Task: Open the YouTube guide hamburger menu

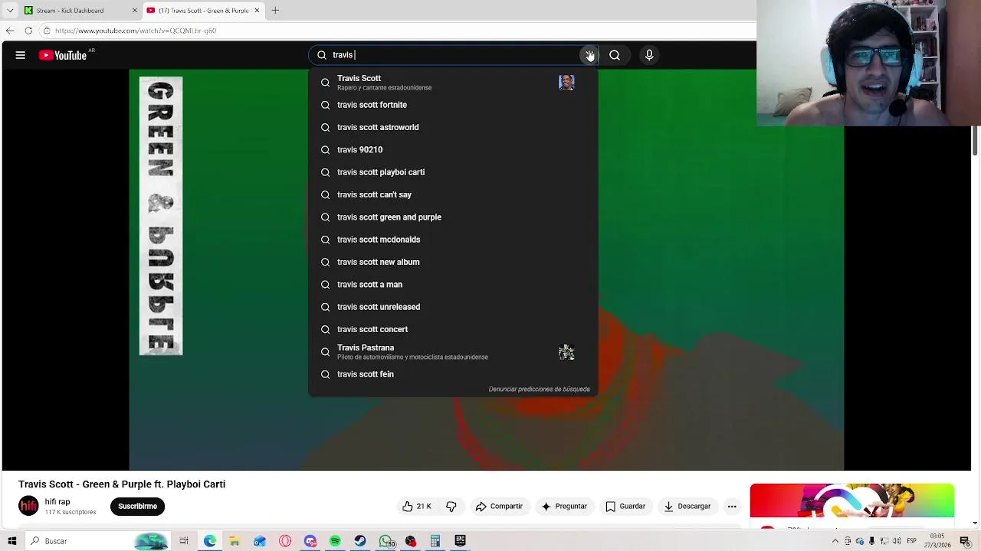Action: (x=21, y=55)
